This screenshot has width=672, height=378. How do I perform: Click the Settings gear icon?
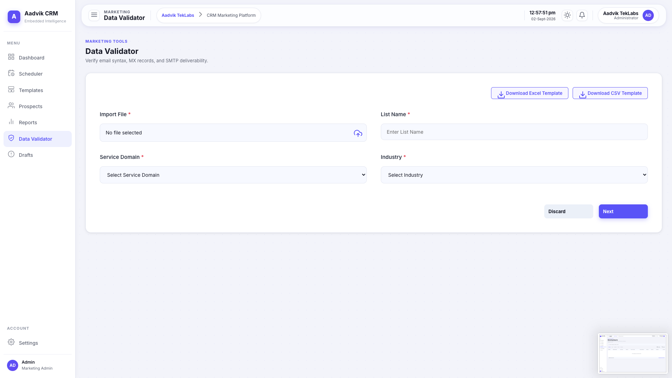click(x=11, y=342)
